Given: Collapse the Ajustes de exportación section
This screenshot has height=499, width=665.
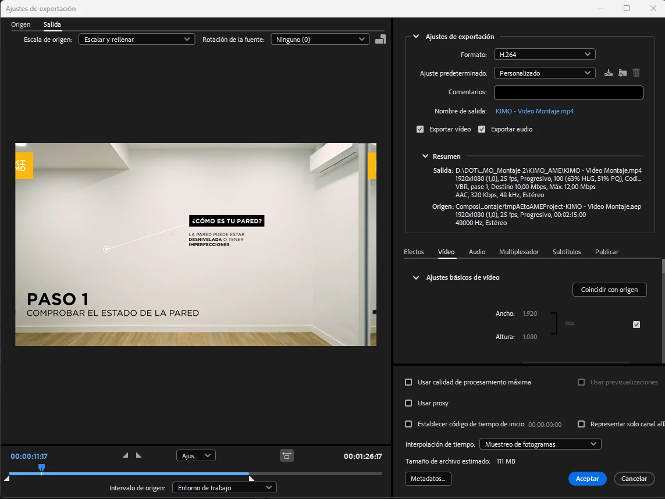Looking at the screenshot, I should pyautogui.click(x=416, y=37).
